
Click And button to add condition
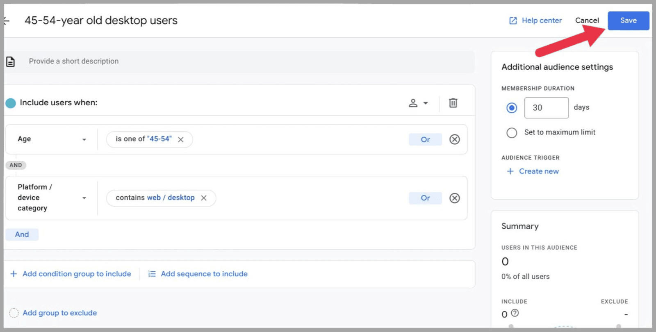22,234
